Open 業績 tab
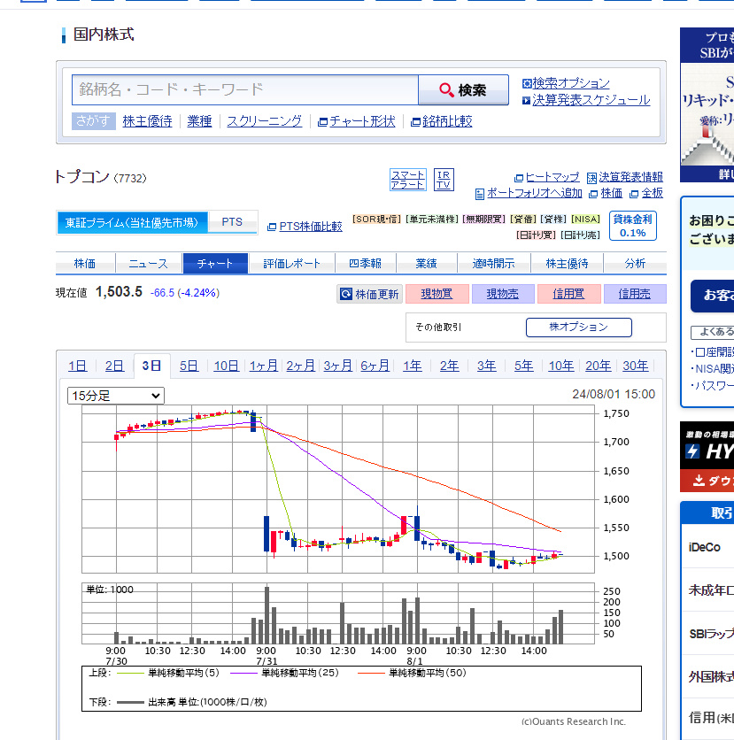The width and height of the screenshot is (734, 740). coord(426,264)
